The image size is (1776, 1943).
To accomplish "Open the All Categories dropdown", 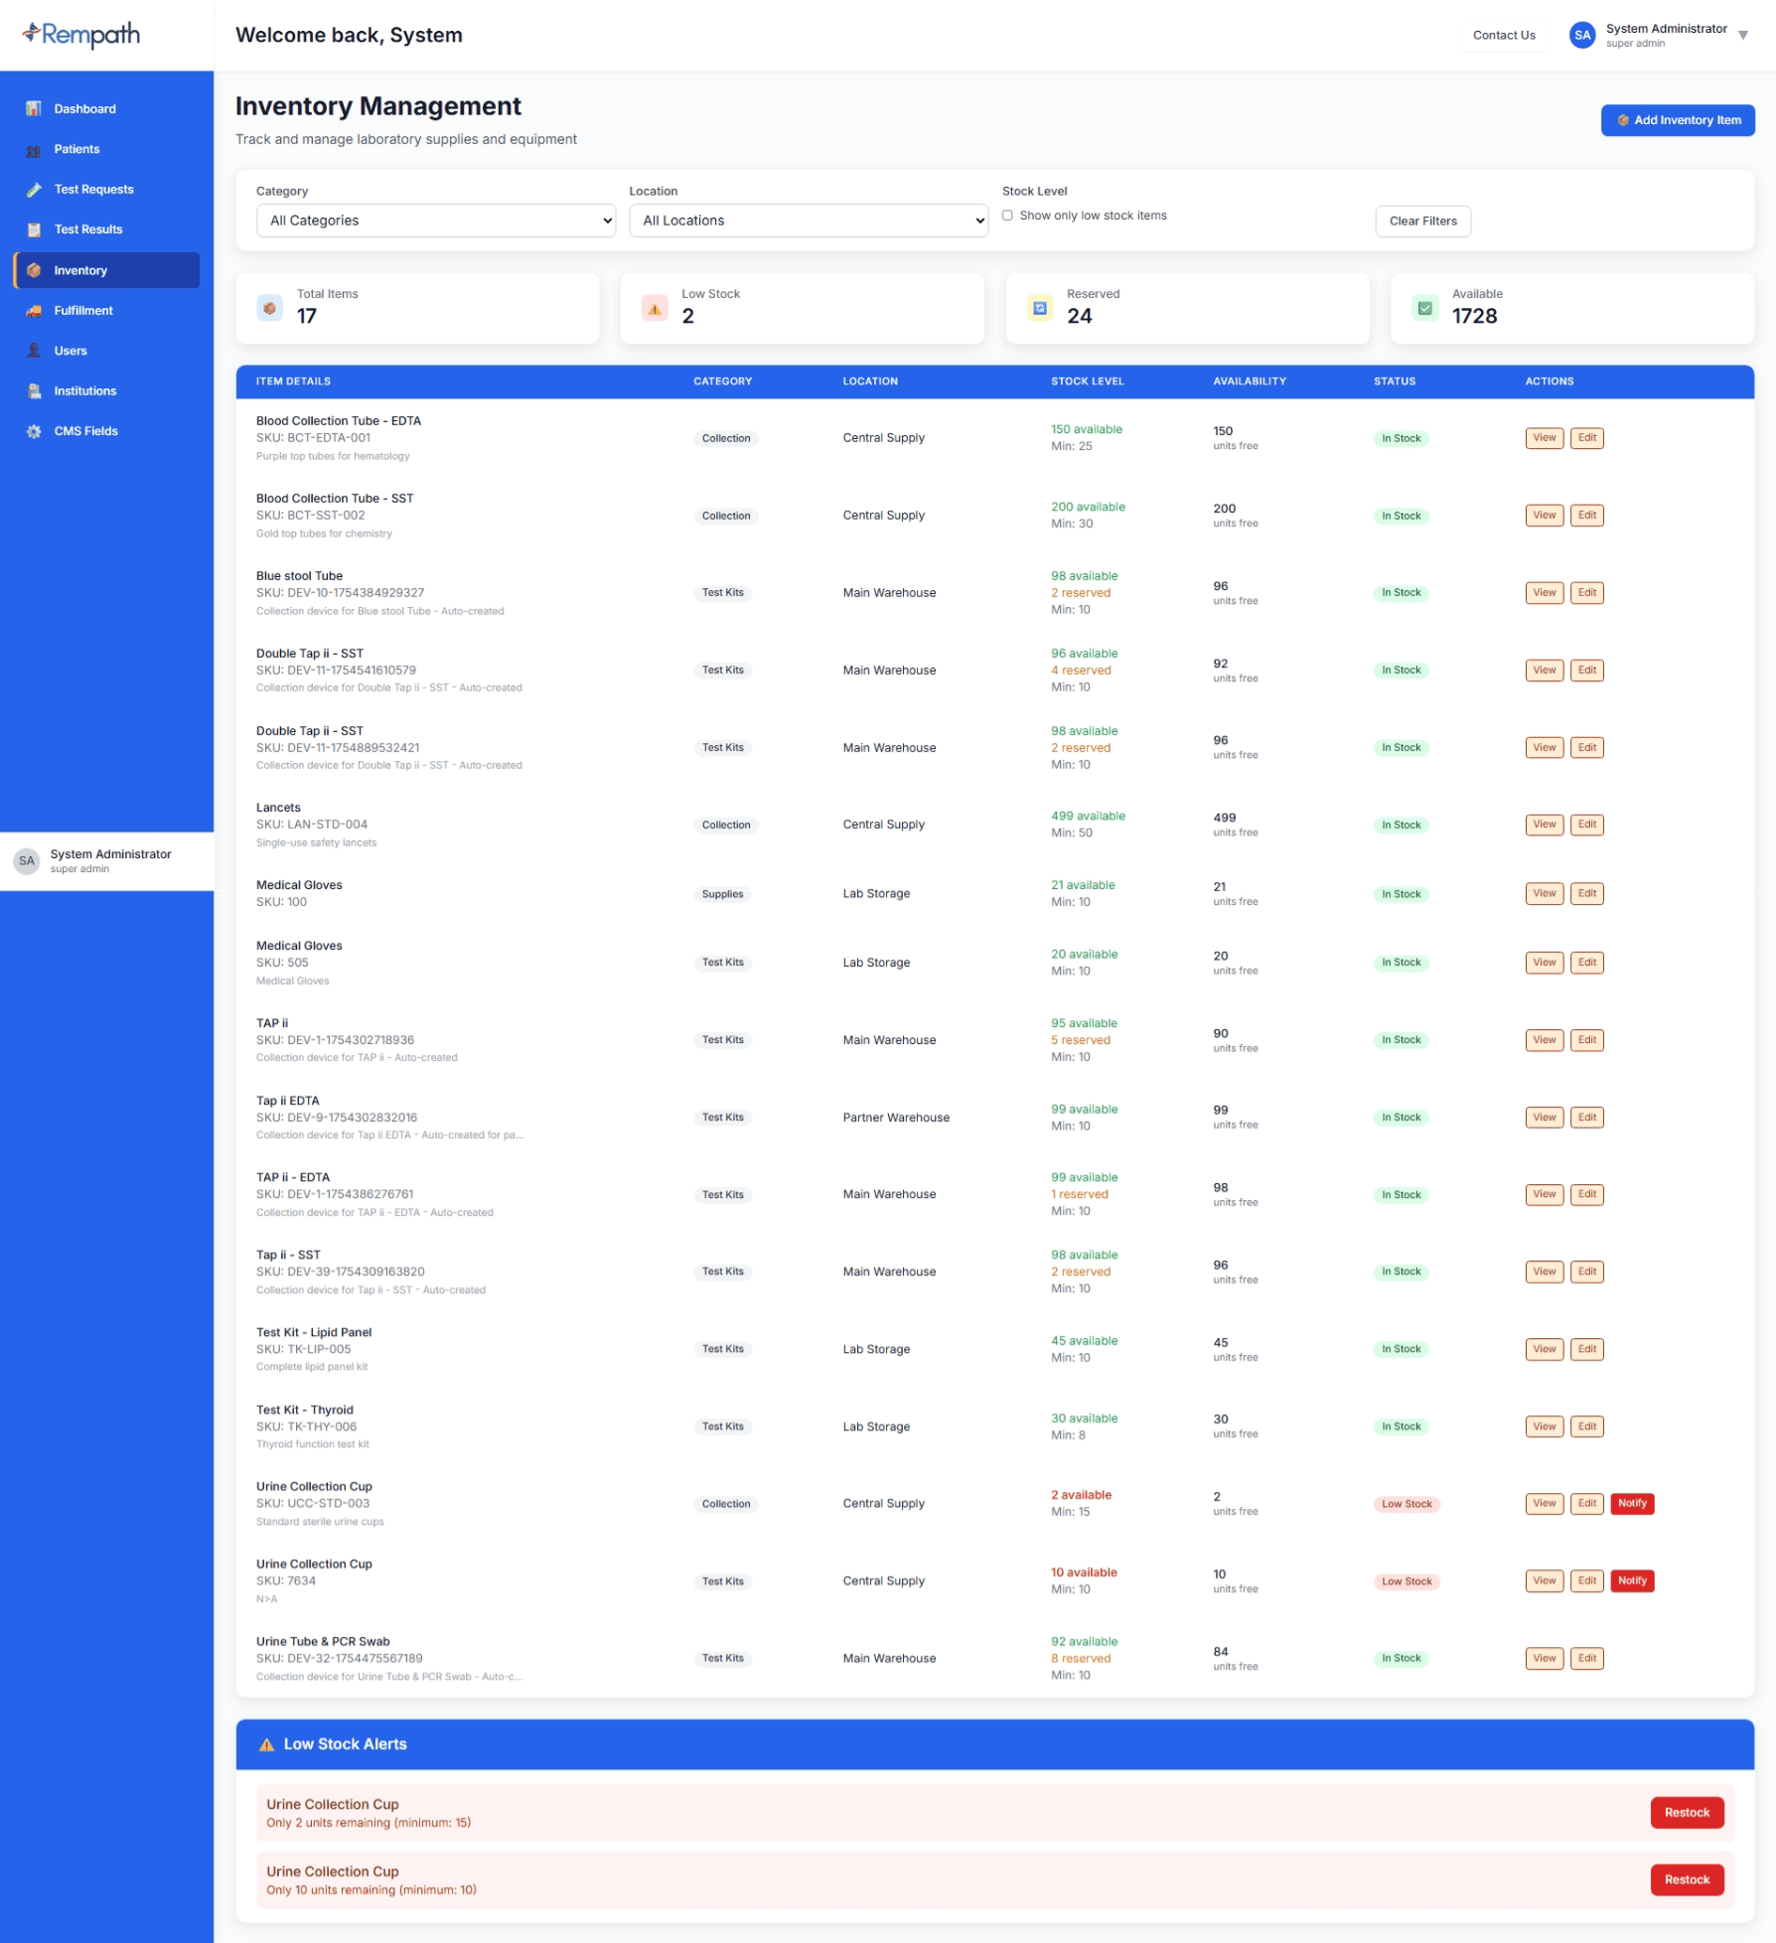I will pyautogui.click(x=435, y=221).
